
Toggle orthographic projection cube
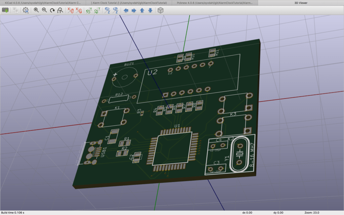[x=161, y=10]
